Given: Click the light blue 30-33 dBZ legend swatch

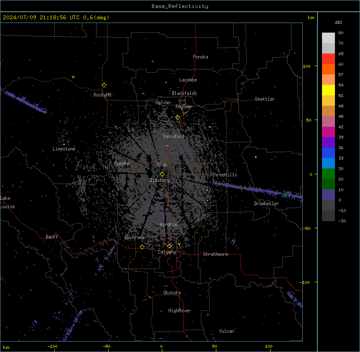Looking at the screenshot, I should click(x=328, y=163).
